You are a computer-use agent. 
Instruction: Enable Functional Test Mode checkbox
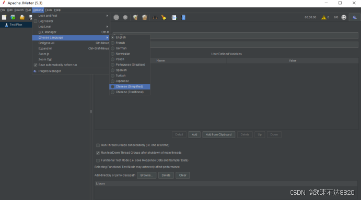point(98,160)
